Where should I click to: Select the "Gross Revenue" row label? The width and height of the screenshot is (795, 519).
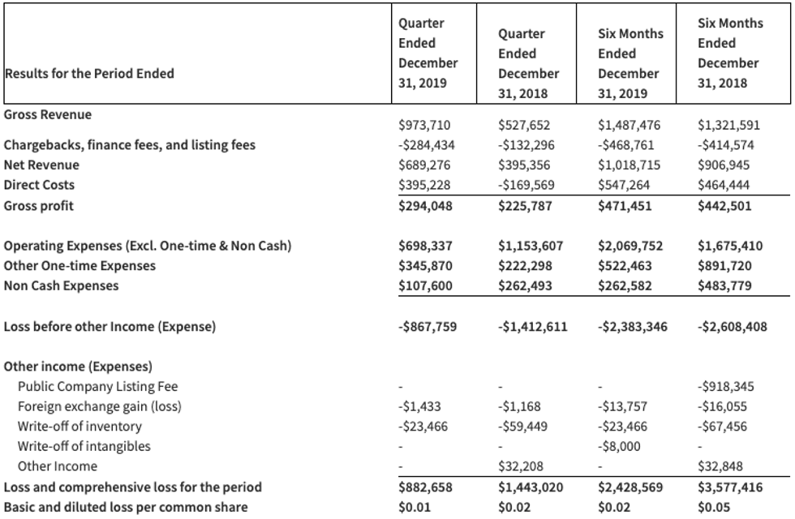coord(48,115)
